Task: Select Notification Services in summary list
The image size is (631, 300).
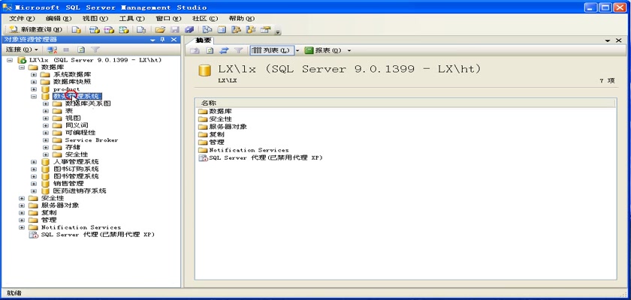Action: [249, 150]
